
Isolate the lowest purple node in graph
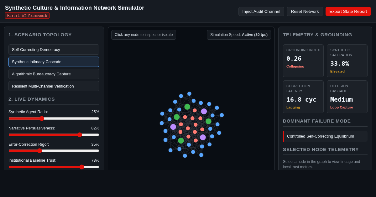pyautogui.click(x=203, y=137)
